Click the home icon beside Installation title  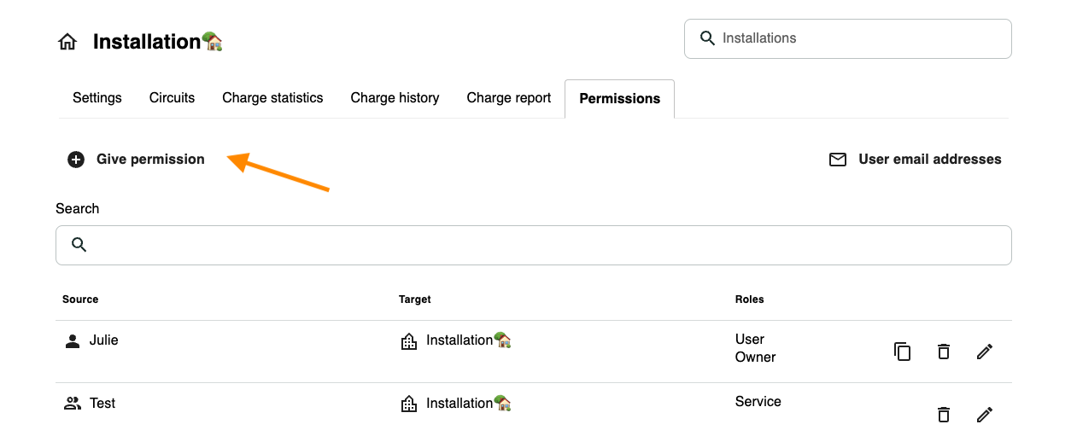(67, 42)
